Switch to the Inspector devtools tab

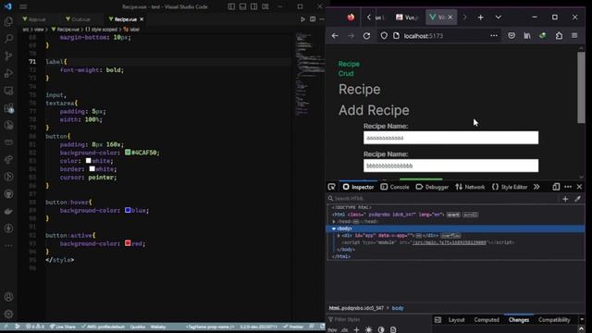[x=358, y=187]
